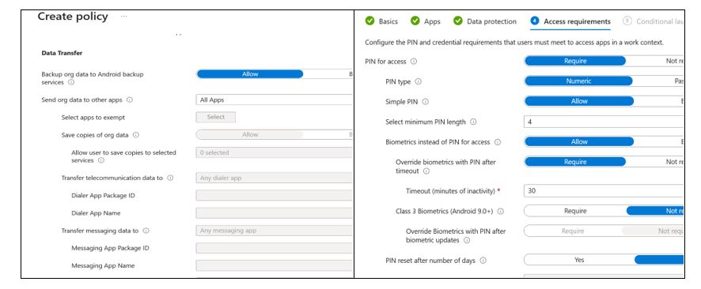Show info for Transfer telecommunication data to
701x289 pixels.
click(170, 178)
